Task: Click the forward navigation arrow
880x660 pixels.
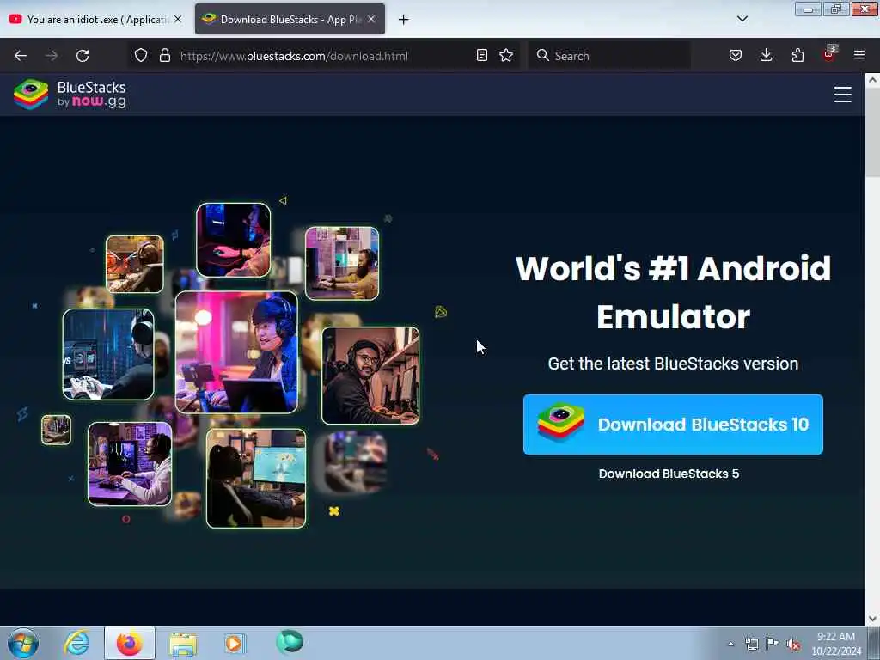Action: click(x=51, y=56)
